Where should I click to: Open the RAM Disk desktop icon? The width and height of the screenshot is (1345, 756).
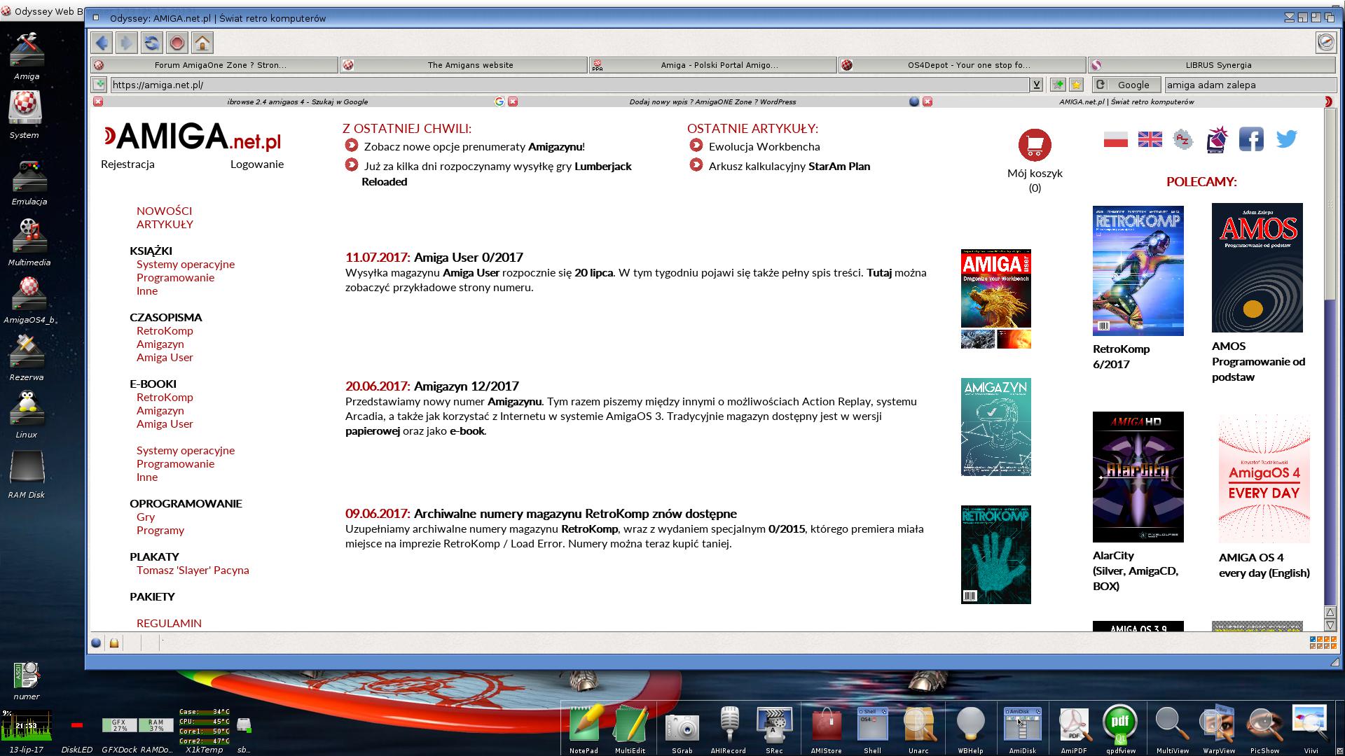[27, 468]
